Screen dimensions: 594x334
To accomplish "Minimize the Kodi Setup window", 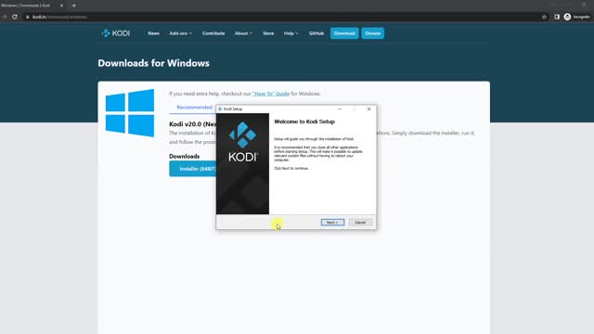I will 340,109.
